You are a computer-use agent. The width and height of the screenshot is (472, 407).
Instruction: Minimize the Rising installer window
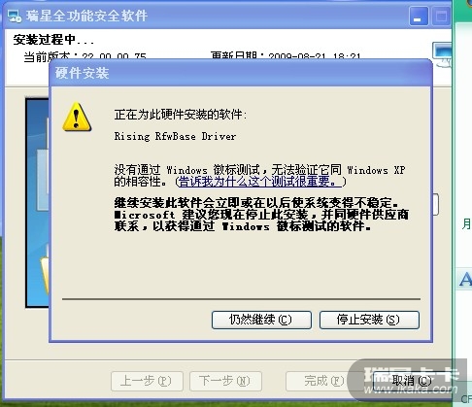419,16
